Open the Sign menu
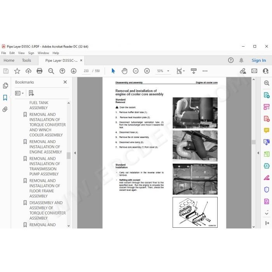The width and height of the screenshot is (272, 272). (x=31, y=53)
